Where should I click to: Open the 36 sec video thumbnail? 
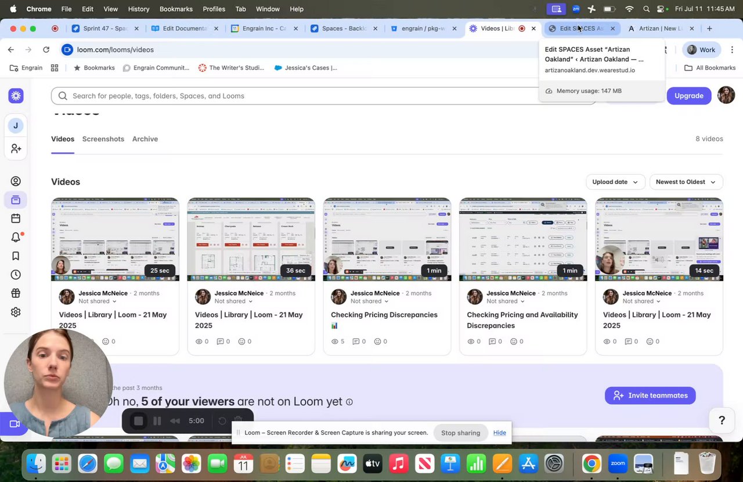point(251,239)
